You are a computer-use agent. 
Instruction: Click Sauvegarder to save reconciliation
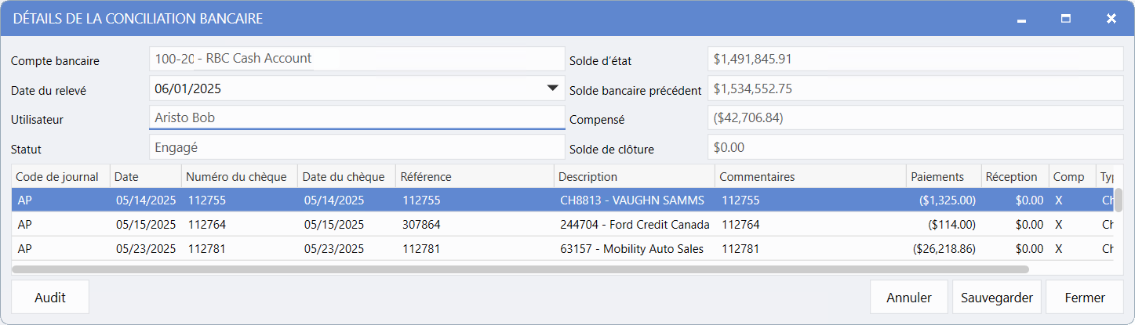click(x=996, y=298)
